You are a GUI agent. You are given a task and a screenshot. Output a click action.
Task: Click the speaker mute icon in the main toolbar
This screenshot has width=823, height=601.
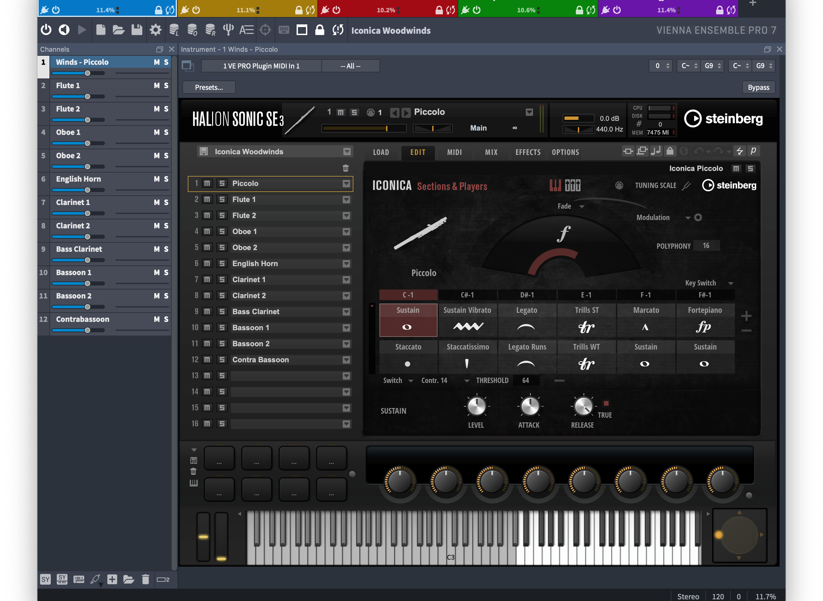pos(64,30)
